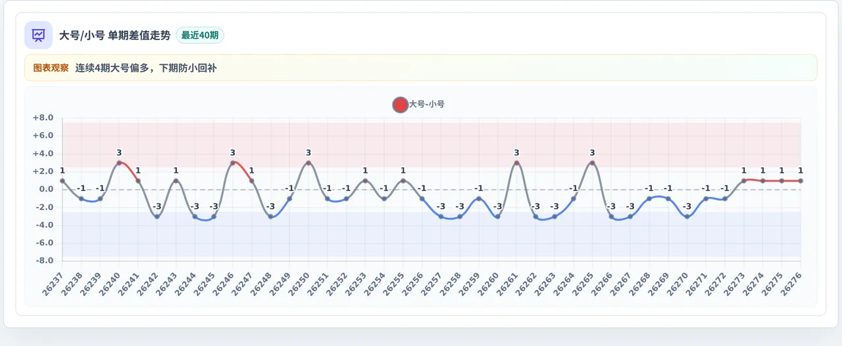This screenshot has width=842, height=346.
Task: Click the data point for period 26240
Action: coord(119,163)
